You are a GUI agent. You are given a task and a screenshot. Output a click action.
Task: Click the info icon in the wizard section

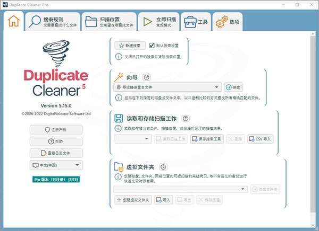click(x=119, y=98)
